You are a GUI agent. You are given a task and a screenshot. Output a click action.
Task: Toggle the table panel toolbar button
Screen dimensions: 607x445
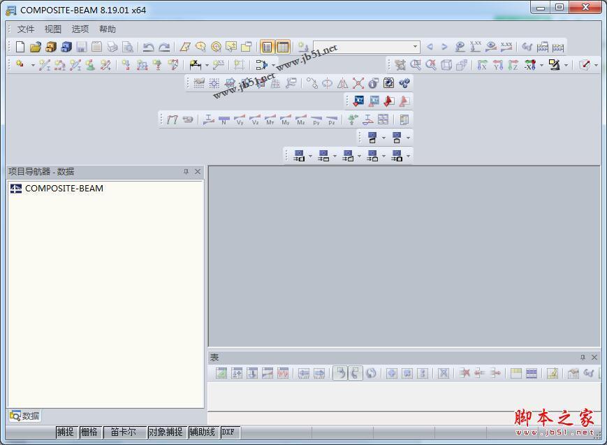coord(283,48)
